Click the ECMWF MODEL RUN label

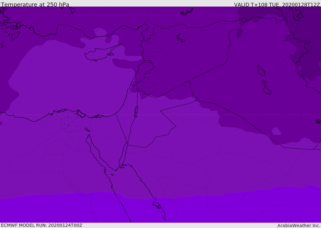coord(42,225)
